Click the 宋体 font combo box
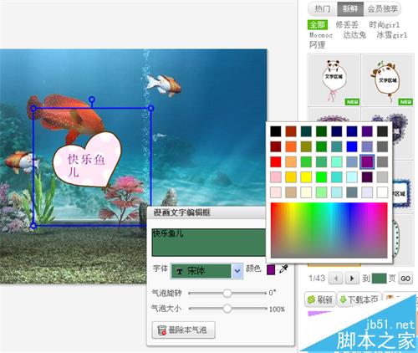This screenshot has height=353, width=418. pos(206,271)
